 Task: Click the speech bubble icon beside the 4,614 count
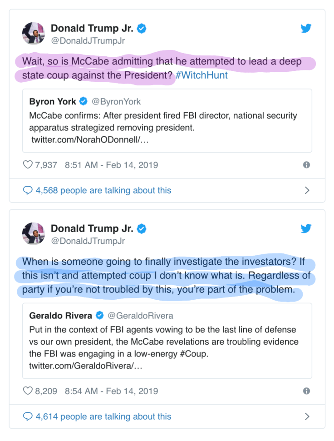(x=28, y=416)
